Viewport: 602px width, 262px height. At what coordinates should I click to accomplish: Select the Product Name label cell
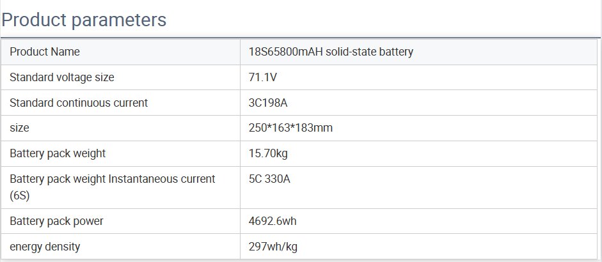[x=45, y=52]
